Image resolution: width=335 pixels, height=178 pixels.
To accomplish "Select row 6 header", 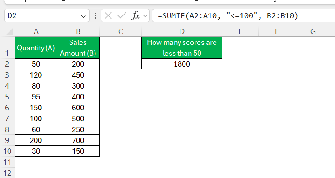I will click(x=7, y=107).
